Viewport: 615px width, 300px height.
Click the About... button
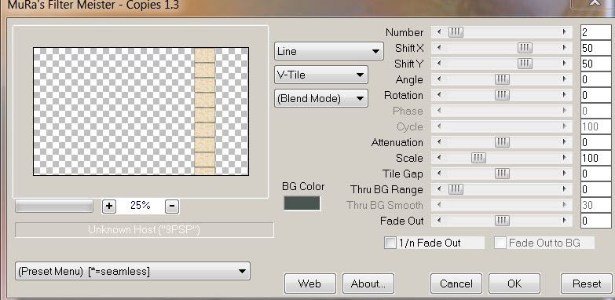368,284
